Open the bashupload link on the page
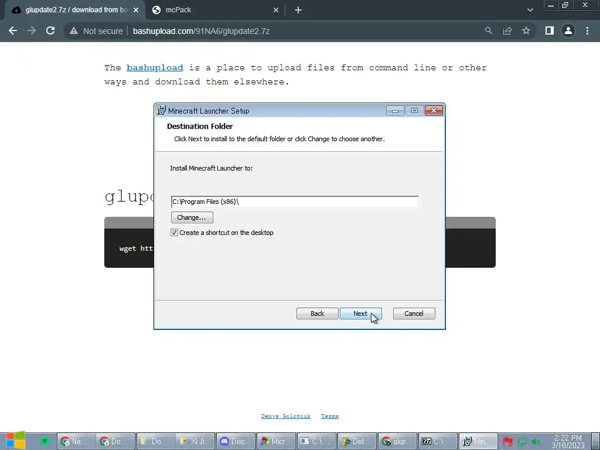 pyautogui.click(x=155, y=68)
